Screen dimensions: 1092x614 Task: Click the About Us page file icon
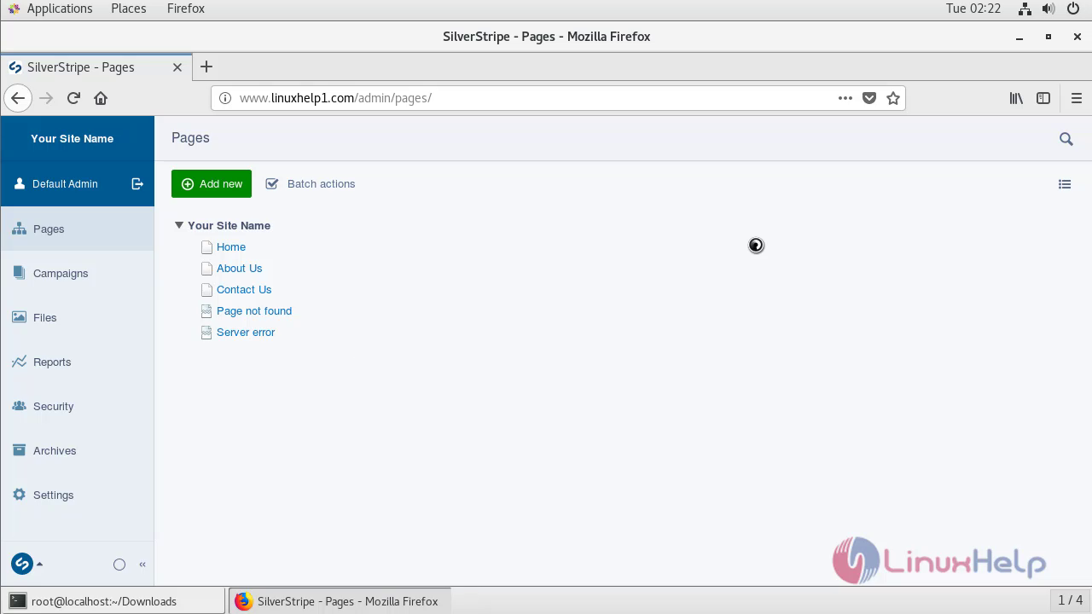click(x=206, y=269)
